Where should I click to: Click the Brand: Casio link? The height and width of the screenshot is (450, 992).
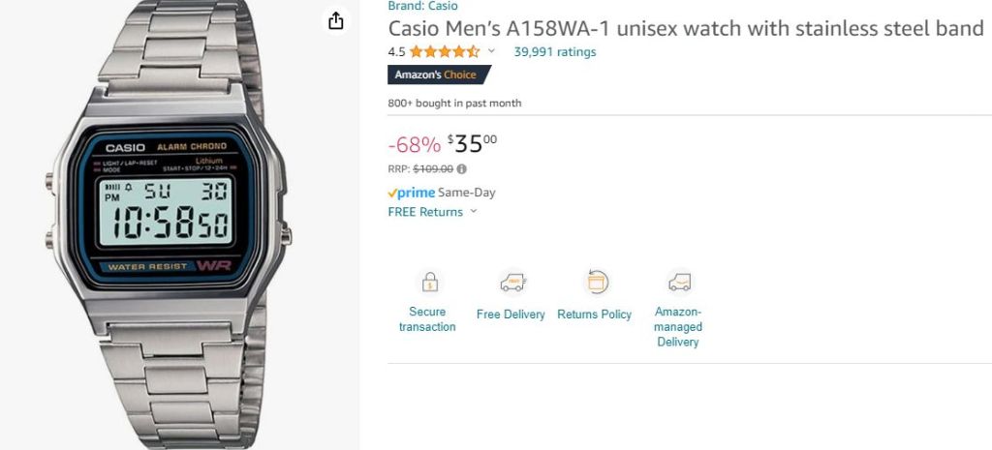(x=422, y=7)
